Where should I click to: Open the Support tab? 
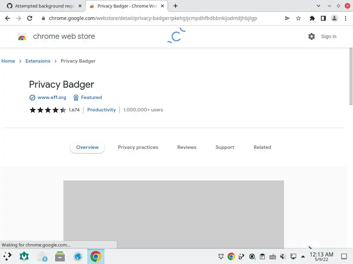[x=225, y=147]
